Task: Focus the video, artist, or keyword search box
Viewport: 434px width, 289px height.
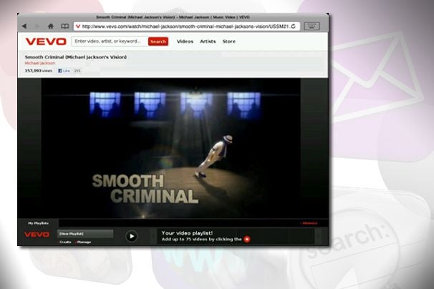Action: tap(110, 41)
